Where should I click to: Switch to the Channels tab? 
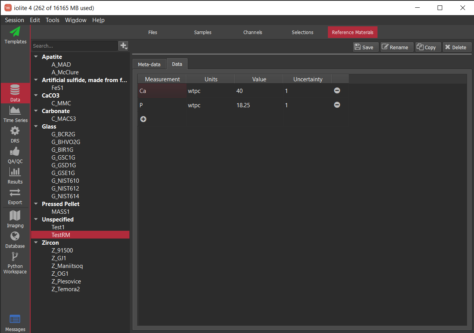click(253, 32)
